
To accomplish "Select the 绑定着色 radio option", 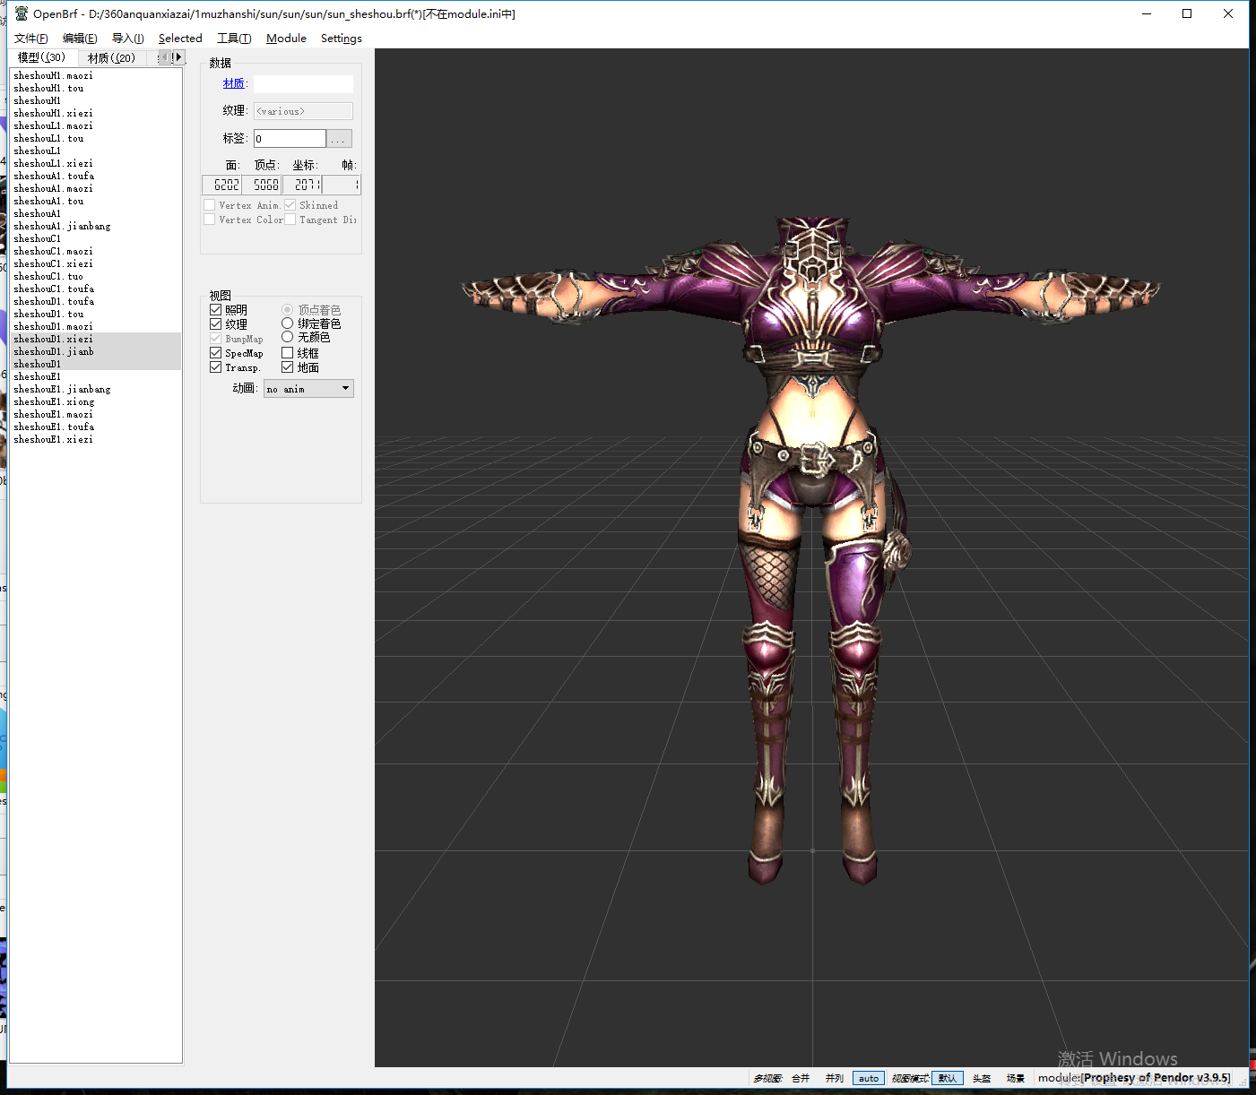I will [287, 323].
